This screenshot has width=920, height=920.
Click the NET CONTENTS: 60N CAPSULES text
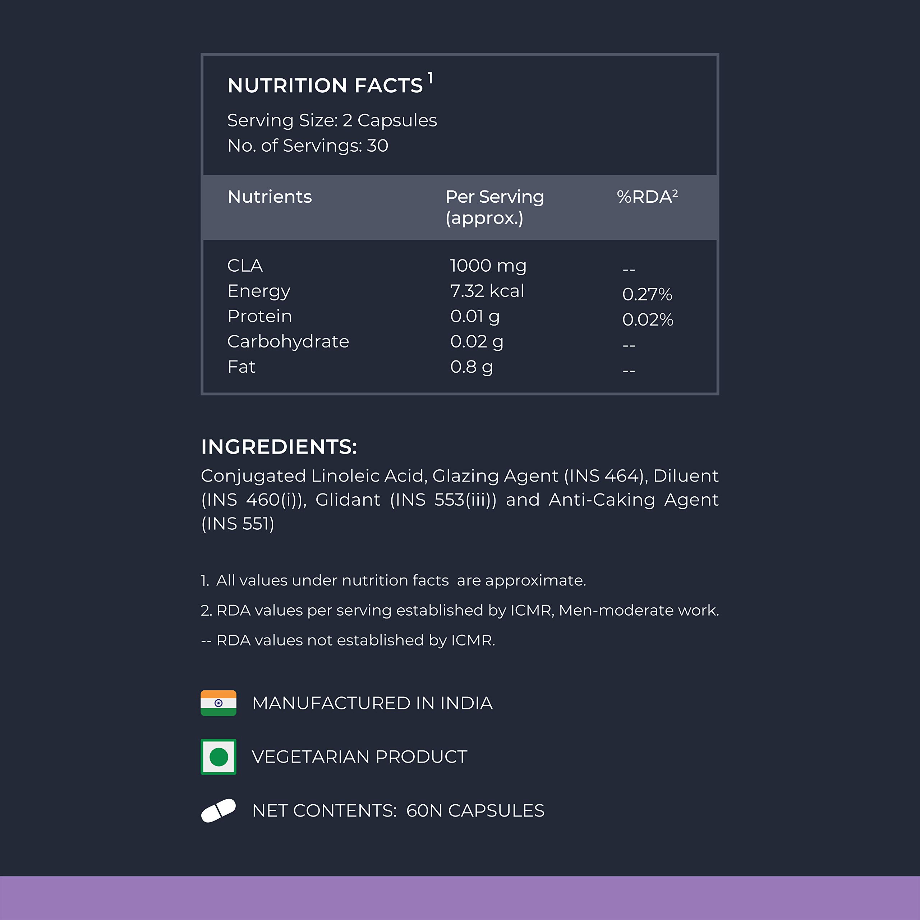398,810
